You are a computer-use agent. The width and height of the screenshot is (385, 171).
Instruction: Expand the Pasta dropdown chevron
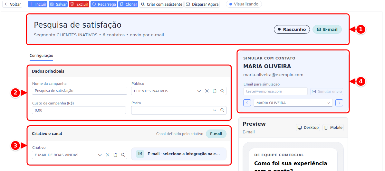click(215, 110)
